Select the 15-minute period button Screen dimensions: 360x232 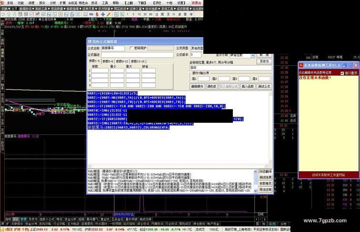(139, 14)
